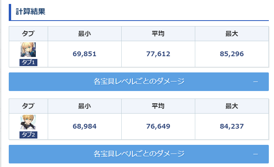This screenshot has width=274, height=167.
Task: Click 最大 header above 84,237
Action: pyautogui.click(x=231, y=106)
